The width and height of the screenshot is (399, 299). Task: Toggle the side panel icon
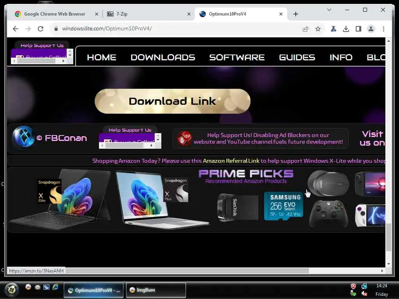point(358,29)
